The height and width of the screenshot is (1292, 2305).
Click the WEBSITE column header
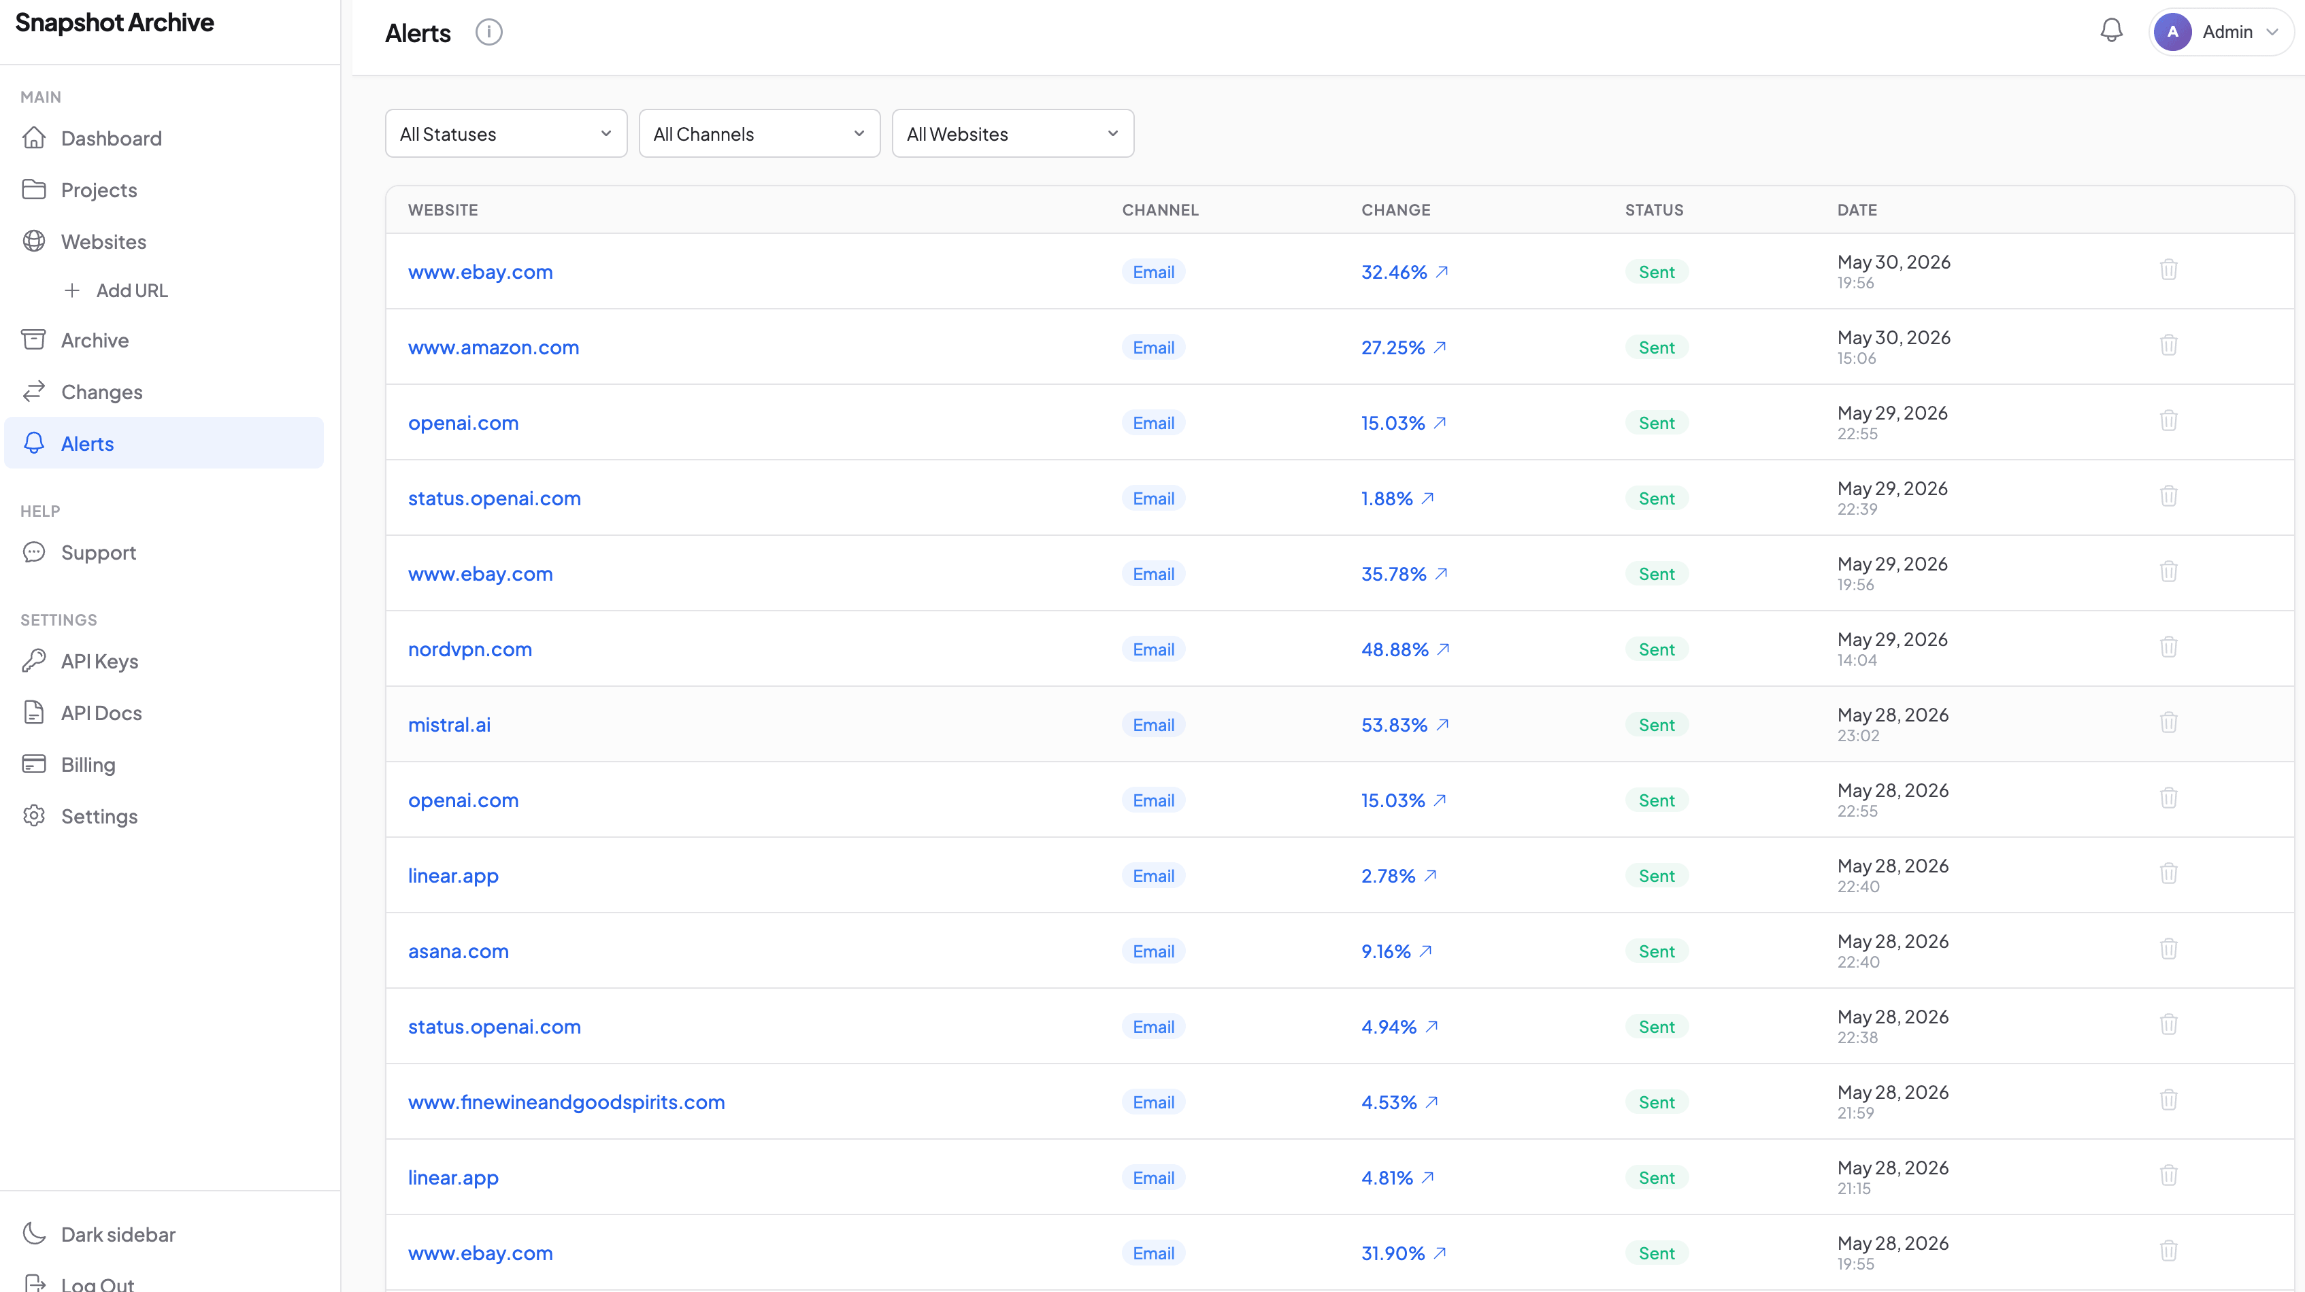[x=443, y=210]
